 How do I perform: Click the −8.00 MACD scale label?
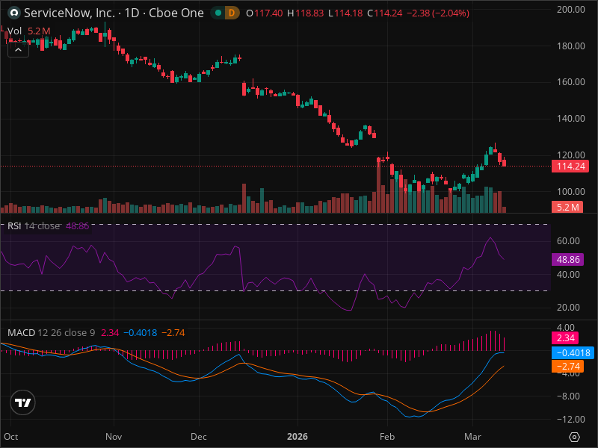567,396
